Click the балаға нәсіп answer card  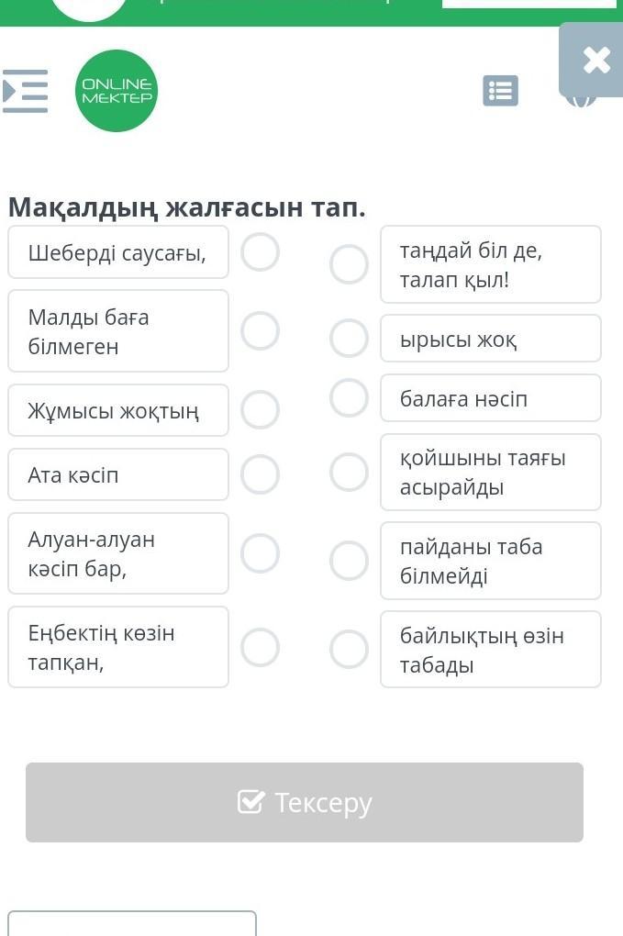pyautogui.click(x=491, y=398)
